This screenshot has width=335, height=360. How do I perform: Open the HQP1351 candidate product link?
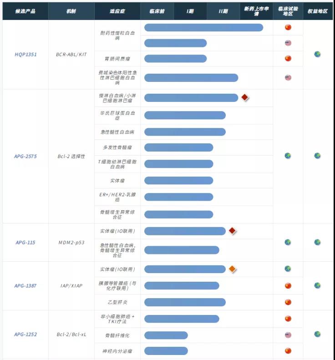25,55
